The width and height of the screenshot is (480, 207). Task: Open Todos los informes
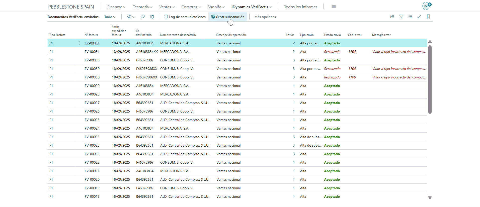301,7
